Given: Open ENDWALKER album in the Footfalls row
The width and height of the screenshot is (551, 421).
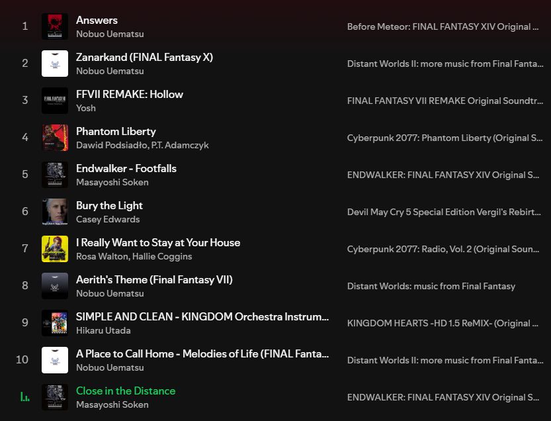Looking at the screenshot, I should 443,175.
